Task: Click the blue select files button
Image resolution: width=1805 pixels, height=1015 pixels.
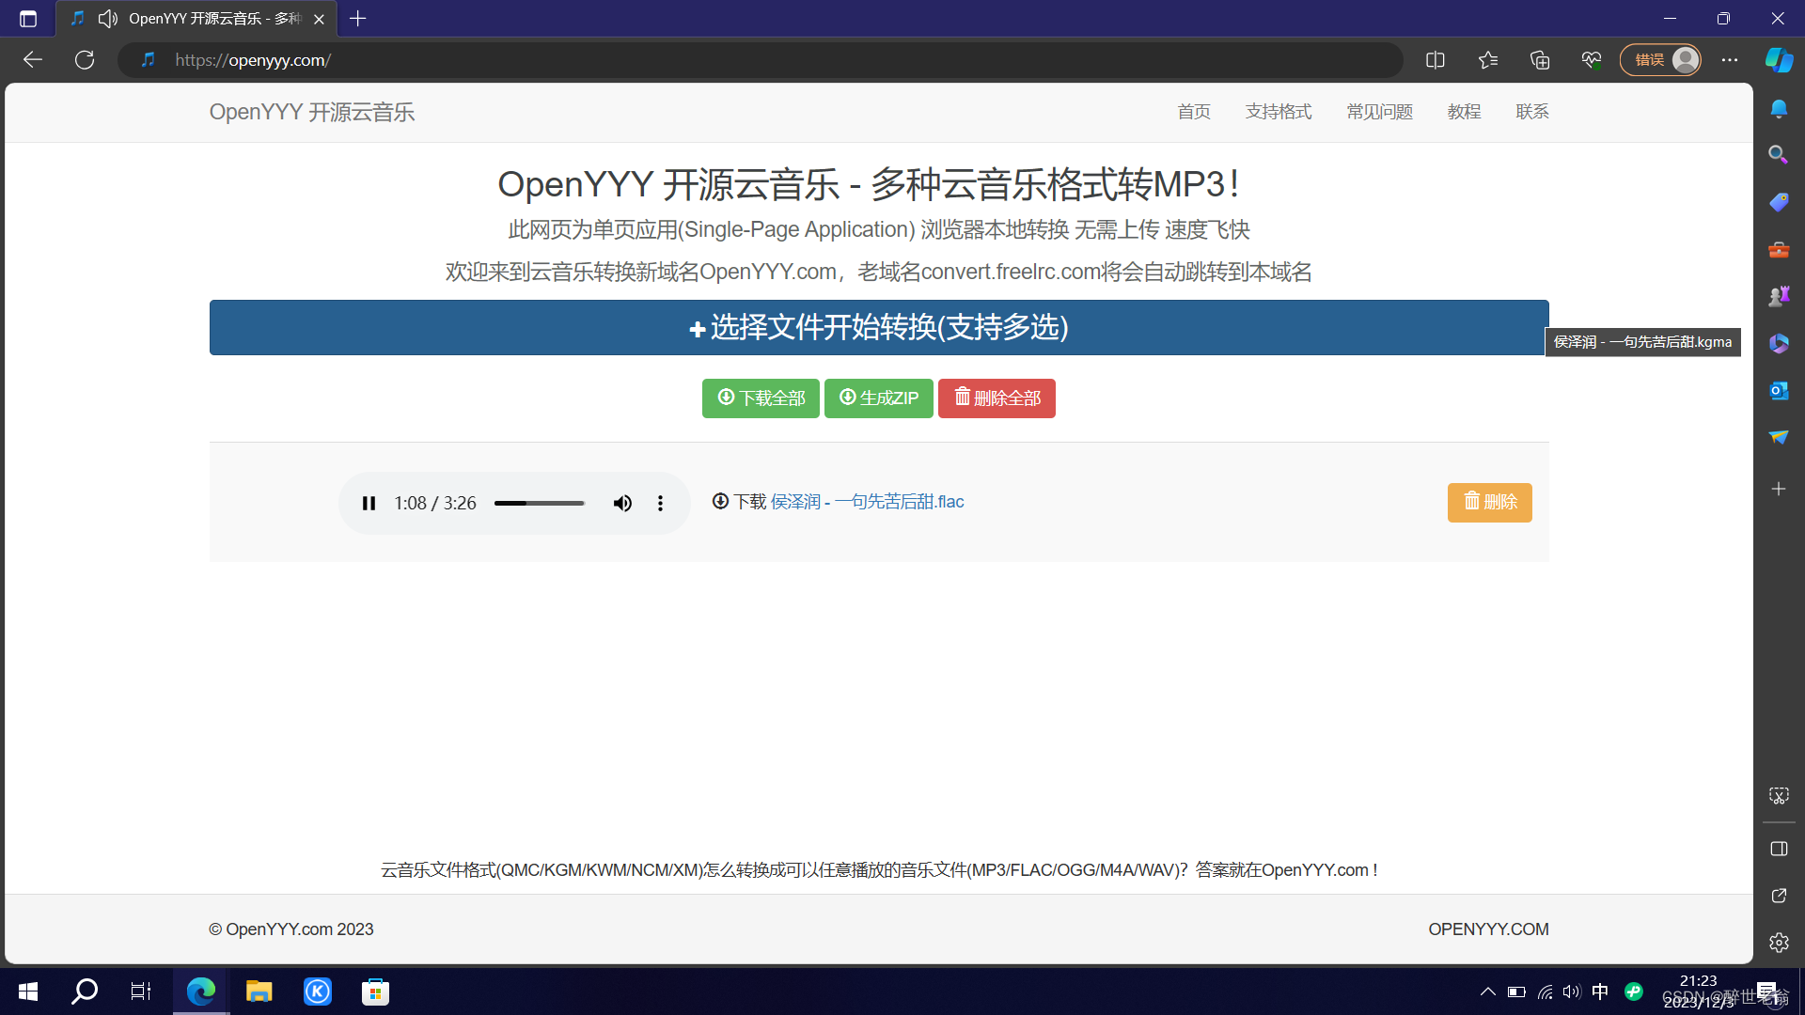Action: [x=878, y=327]
